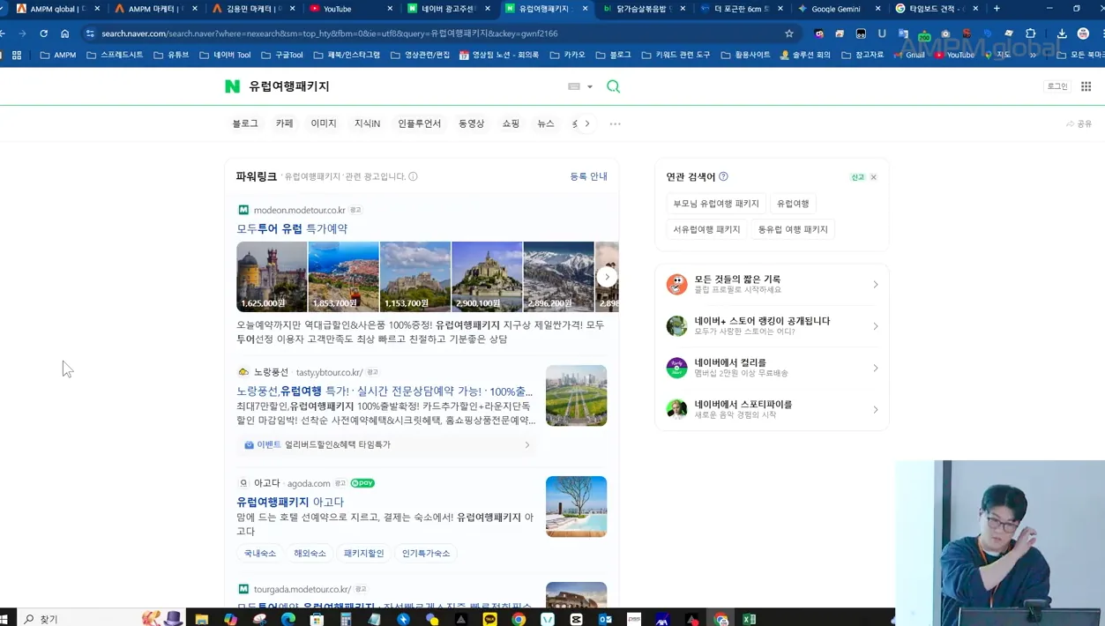Advance the 모두투어 image carousel arrow
The height and width of the screenshot is (626, 1105).
607,277
